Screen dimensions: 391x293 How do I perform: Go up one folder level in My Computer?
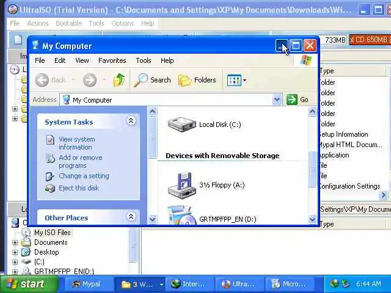coord(119,80)
